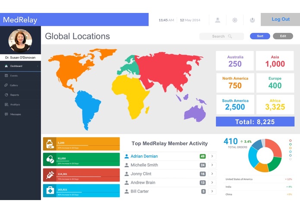
Task: Click the Reports pie icon
Action: (x=6, y=95)
